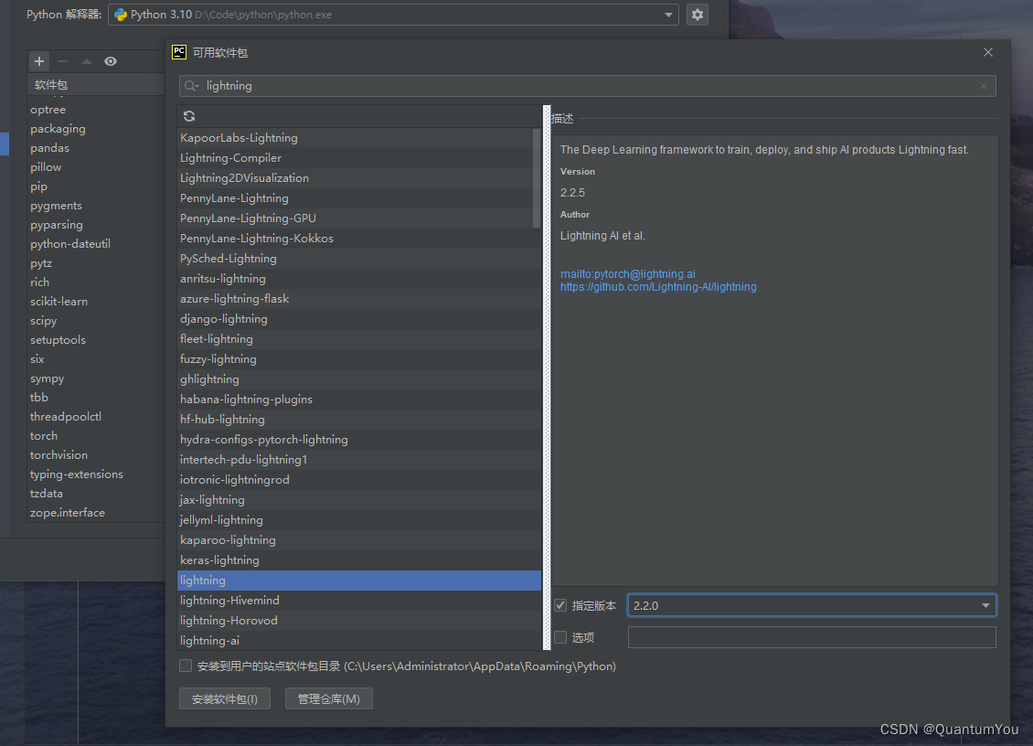Select fuzzy-lightning package
1033x746 pixels.
pos(359,358)
